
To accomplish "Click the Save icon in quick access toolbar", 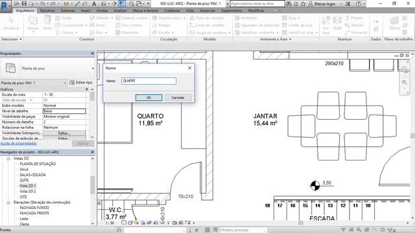I will [24, 4].
